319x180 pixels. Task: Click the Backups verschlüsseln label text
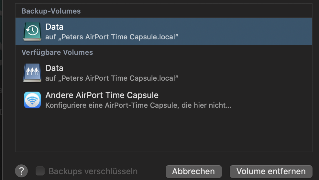click(x=93, y=171)
